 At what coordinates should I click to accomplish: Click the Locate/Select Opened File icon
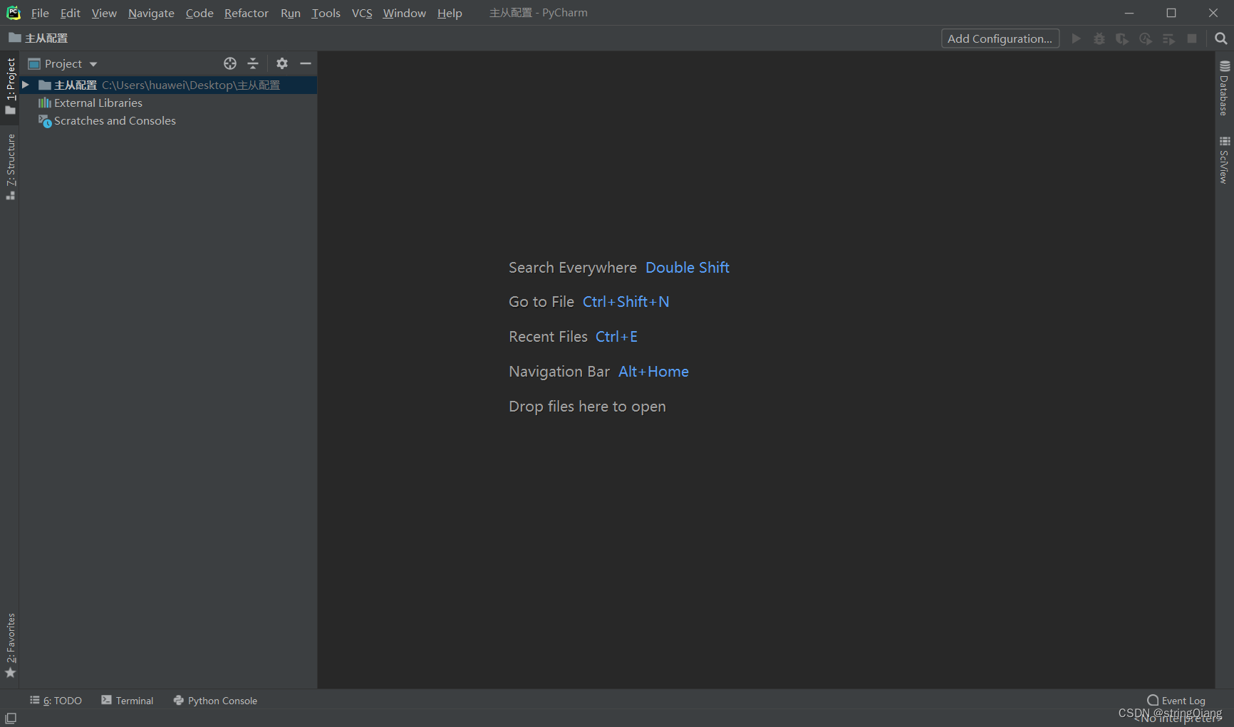[x=230, y=63]
